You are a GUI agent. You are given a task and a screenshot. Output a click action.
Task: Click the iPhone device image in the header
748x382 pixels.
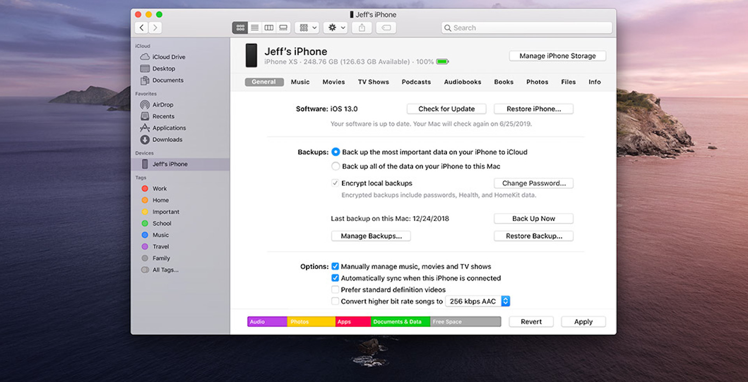point(251,56)
